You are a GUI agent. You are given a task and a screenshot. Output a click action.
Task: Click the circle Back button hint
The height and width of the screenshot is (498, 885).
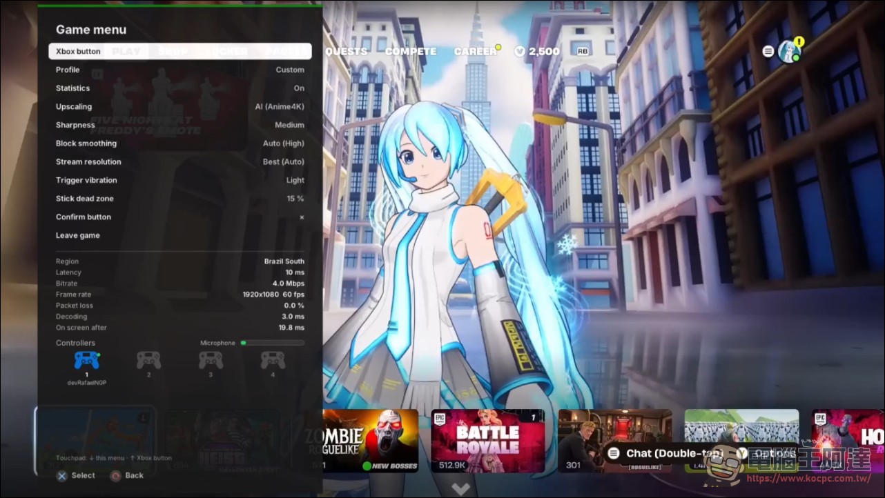(126, 475)
